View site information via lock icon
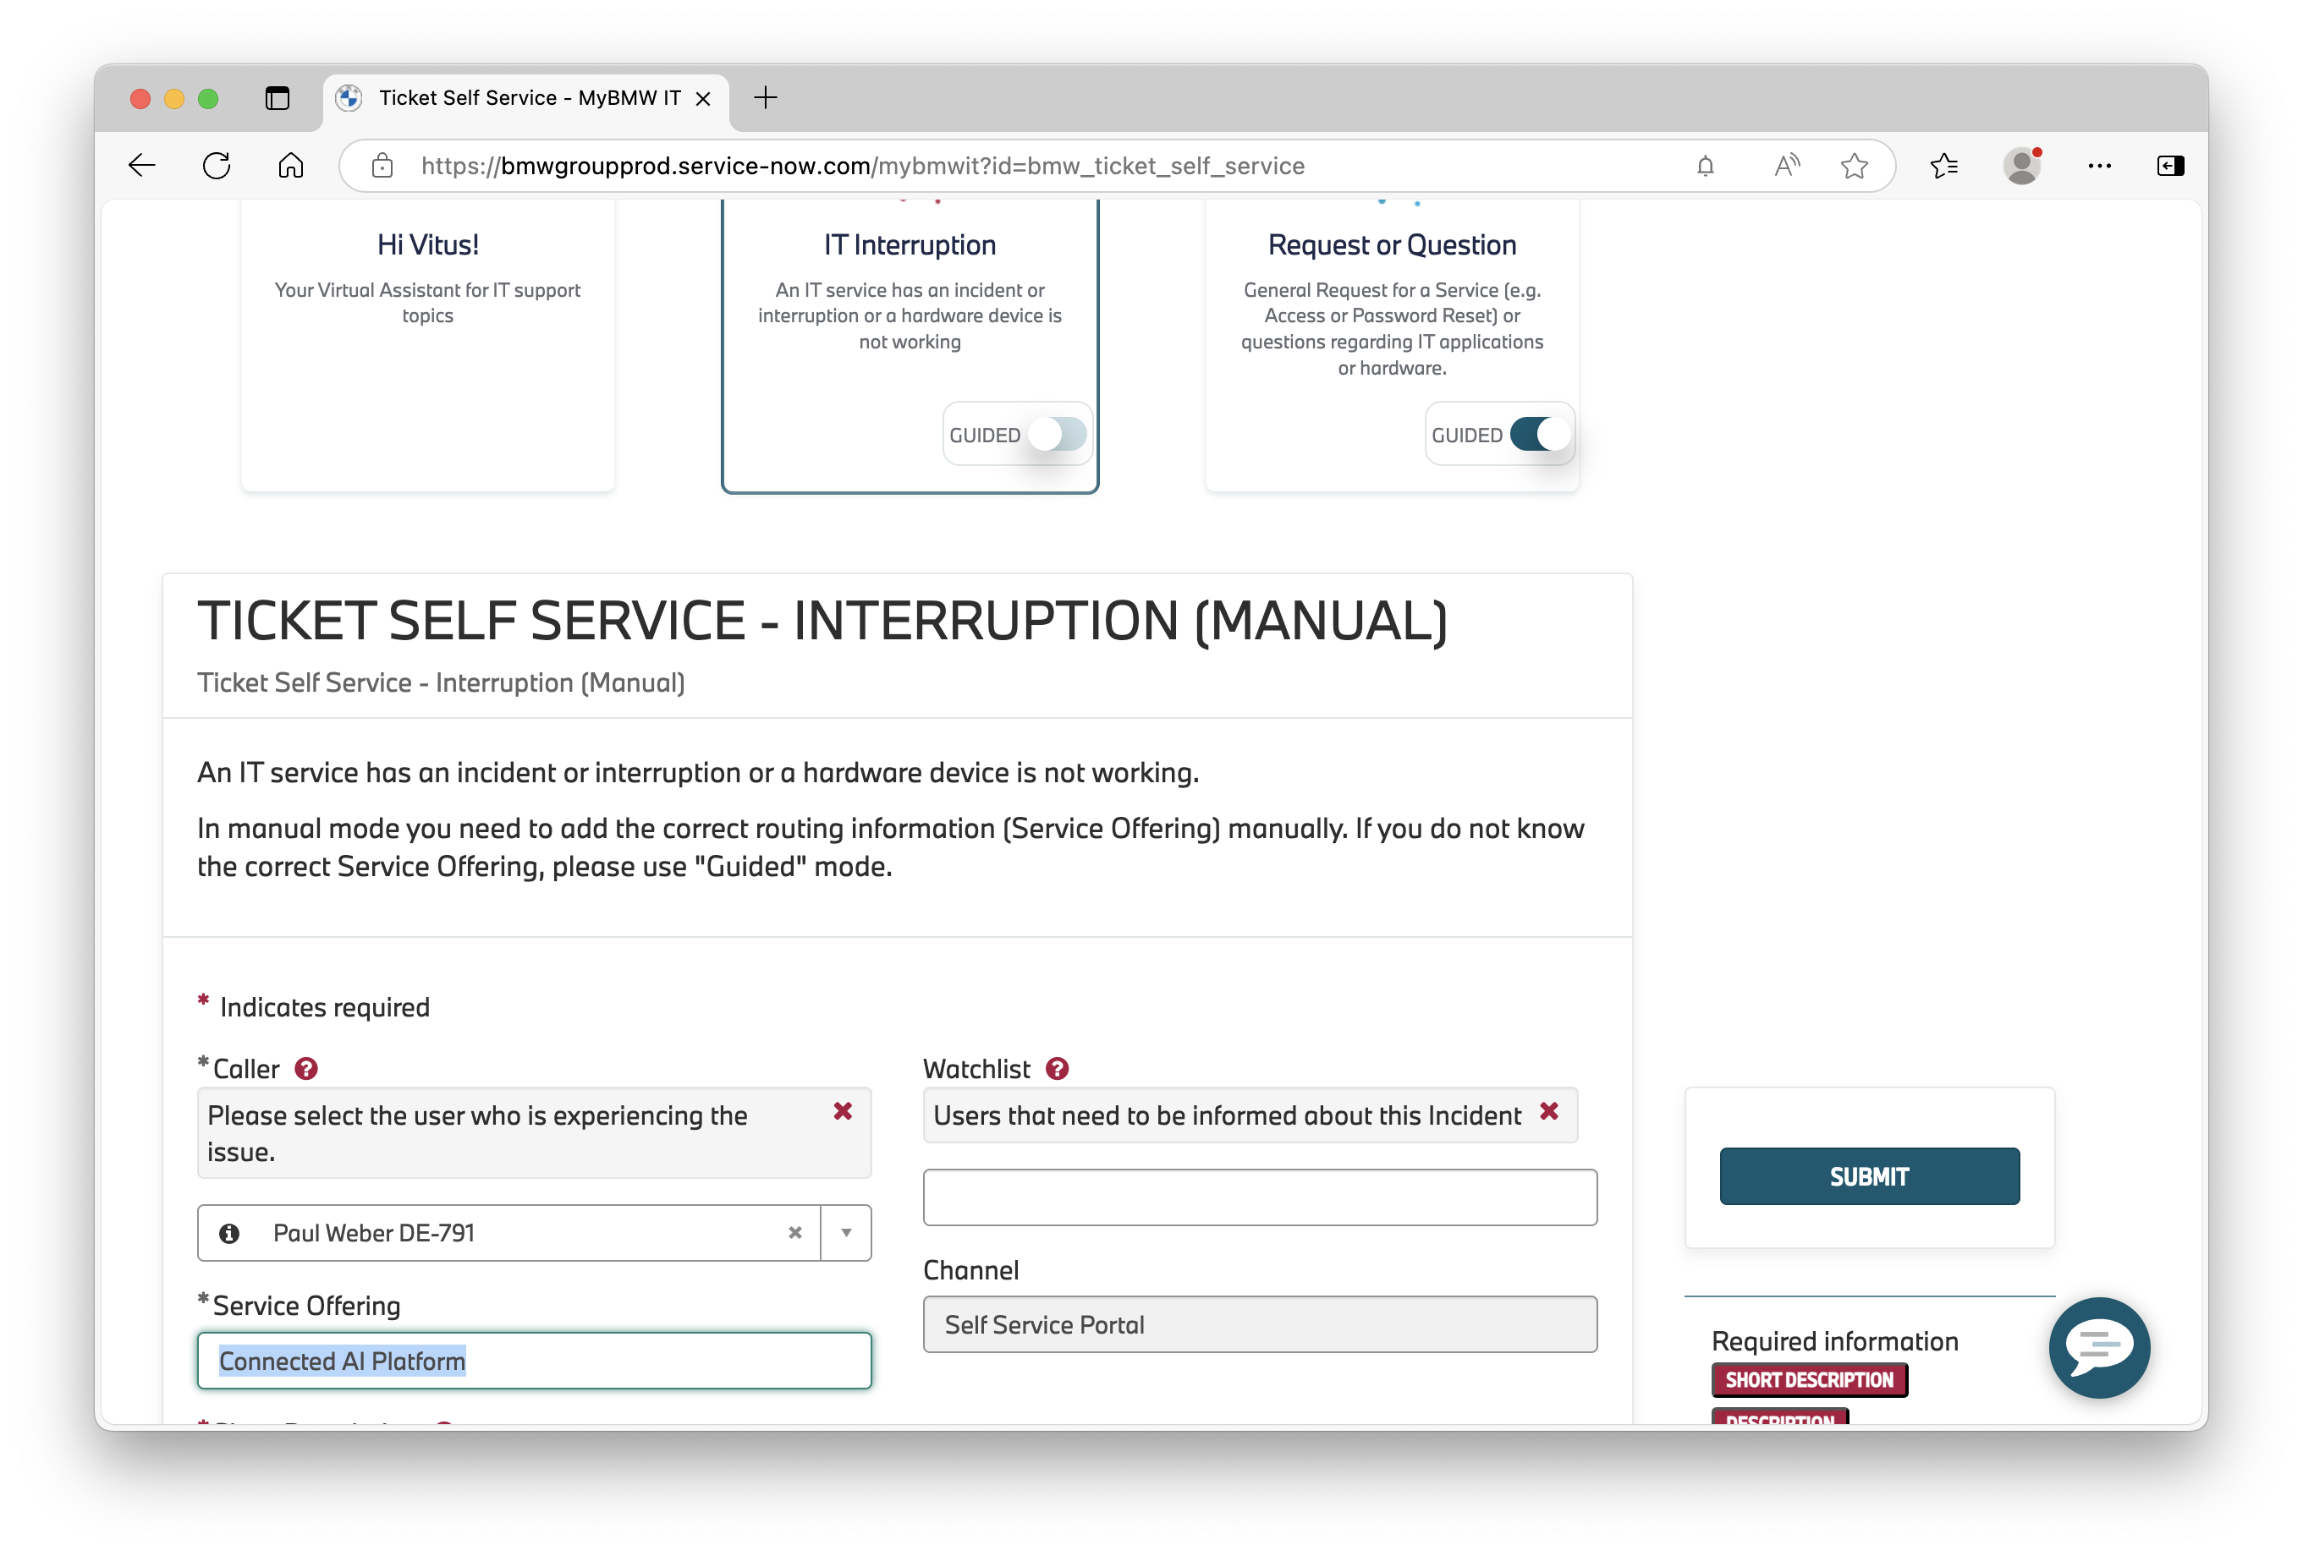2303x1556 pixels. 382,166
